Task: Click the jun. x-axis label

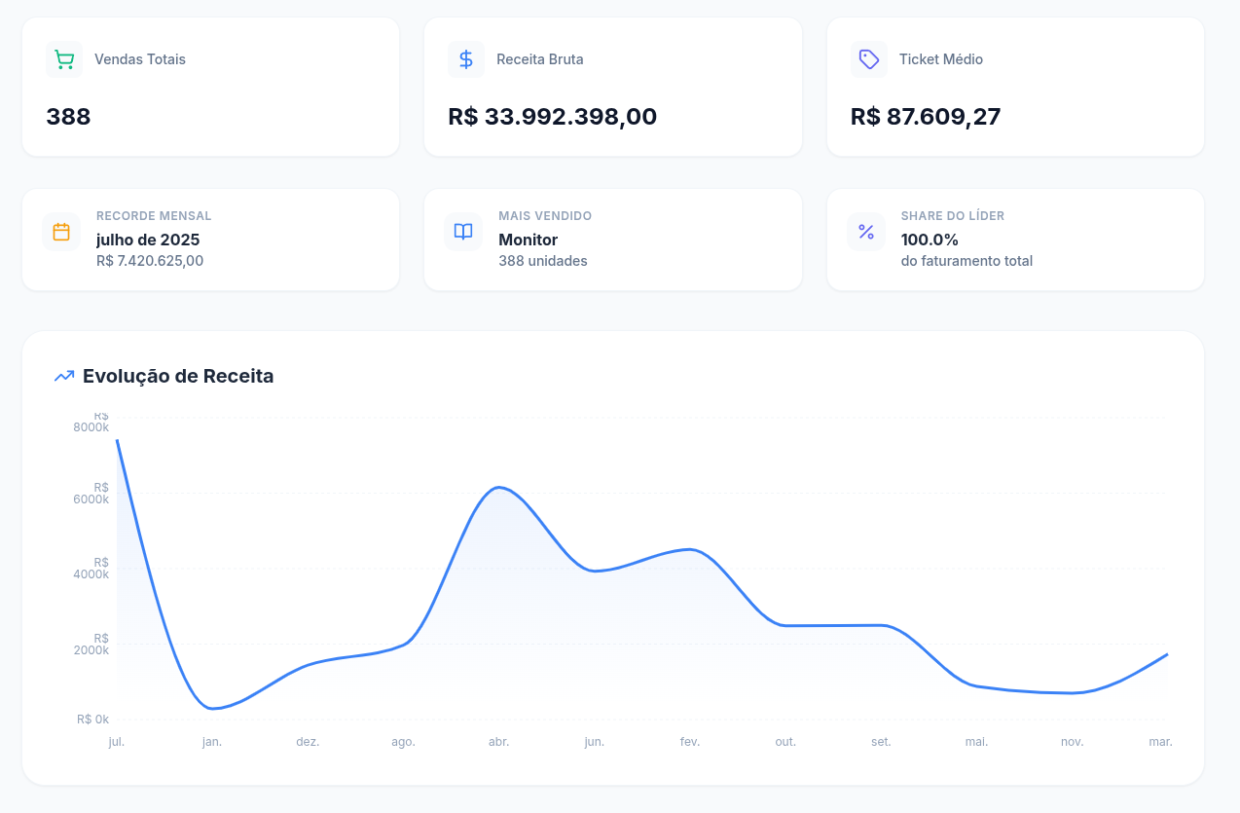Action: (x=594, y=742)
